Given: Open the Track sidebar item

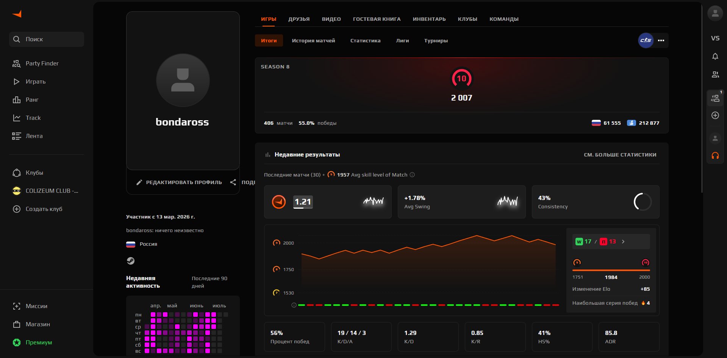Looking at the screenshot, I should click(33, 118).
